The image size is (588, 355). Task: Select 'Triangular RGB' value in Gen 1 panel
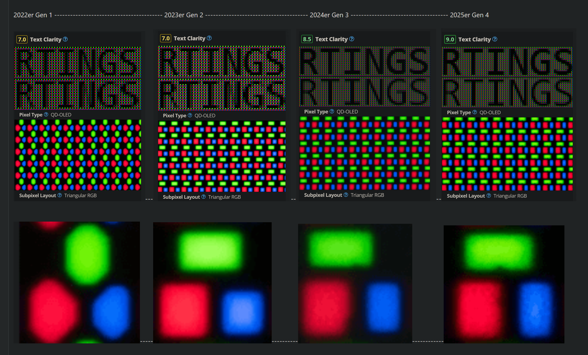pyautogui.click(x=80, y=196)
